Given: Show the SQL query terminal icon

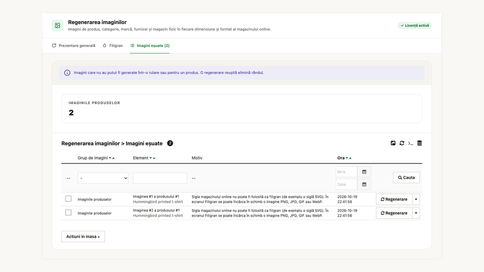Looking at the screenshot, I should click(x=411, y=143).
